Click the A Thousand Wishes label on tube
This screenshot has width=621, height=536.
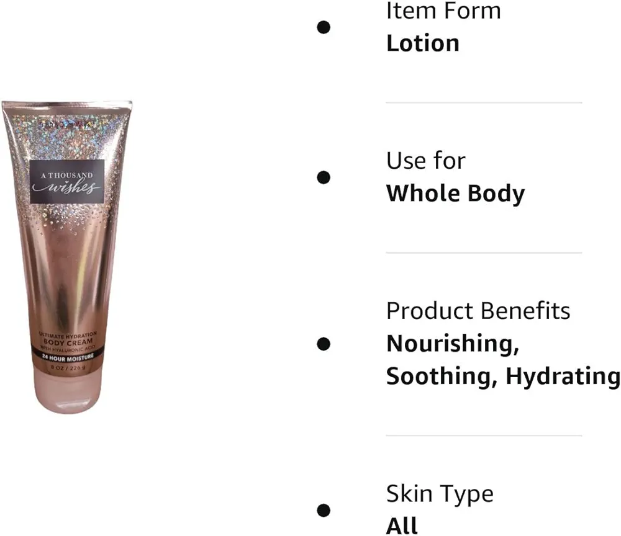click(67, 182)
